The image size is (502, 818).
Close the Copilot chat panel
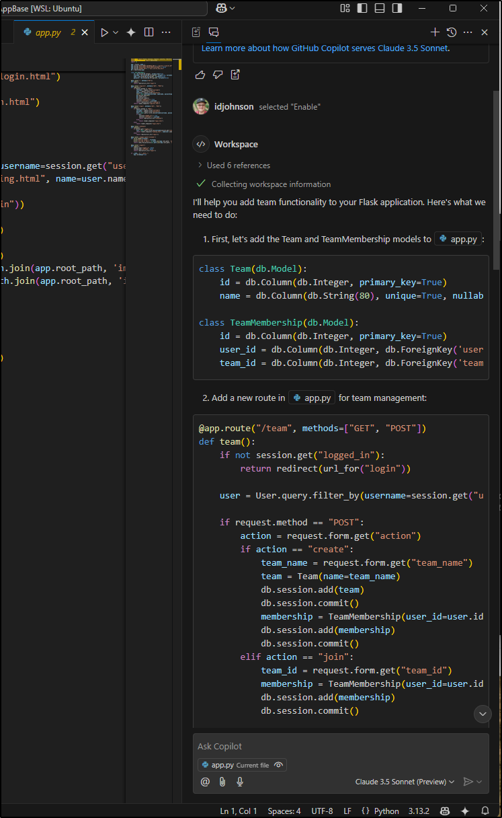485,32
